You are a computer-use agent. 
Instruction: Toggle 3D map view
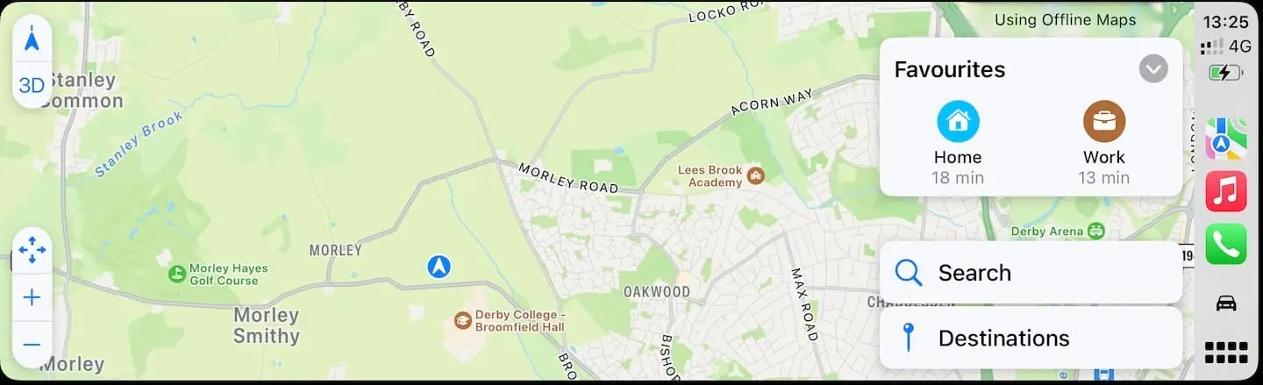tap(32, 86)
